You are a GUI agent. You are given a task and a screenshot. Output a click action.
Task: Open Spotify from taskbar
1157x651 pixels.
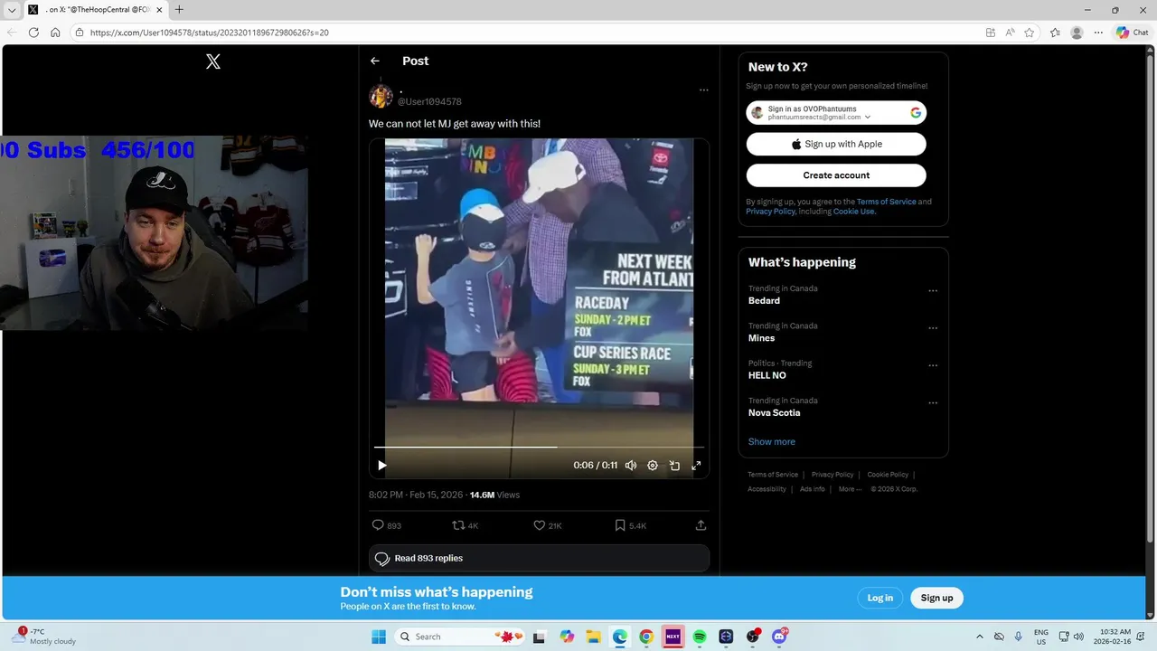699,637
